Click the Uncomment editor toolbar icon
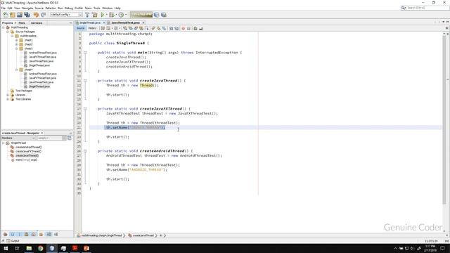The image size is (450, 253). (201, 28)
